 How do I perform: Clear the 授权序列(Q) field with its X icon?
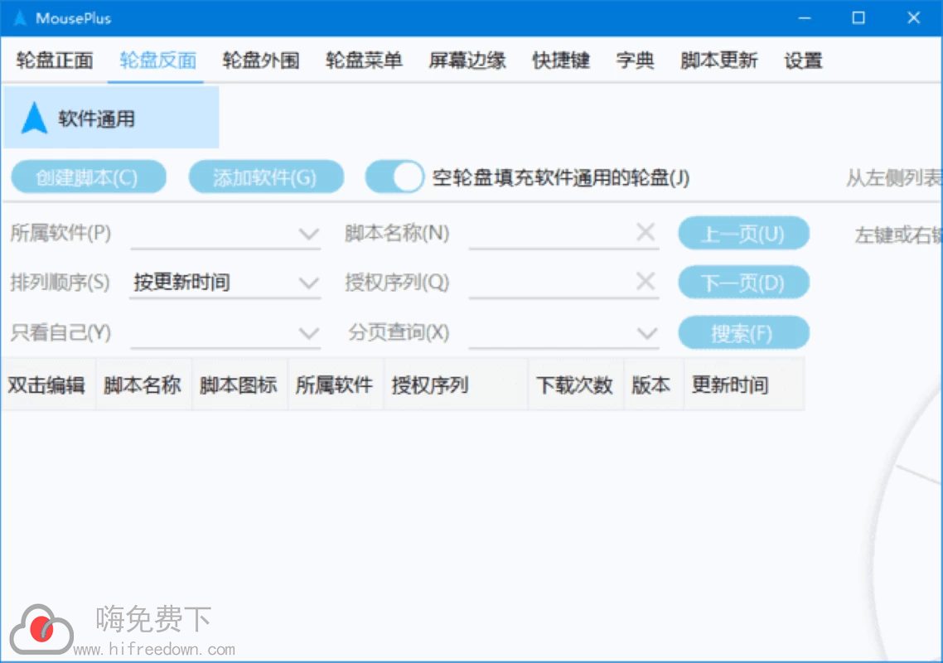(646, 281)
